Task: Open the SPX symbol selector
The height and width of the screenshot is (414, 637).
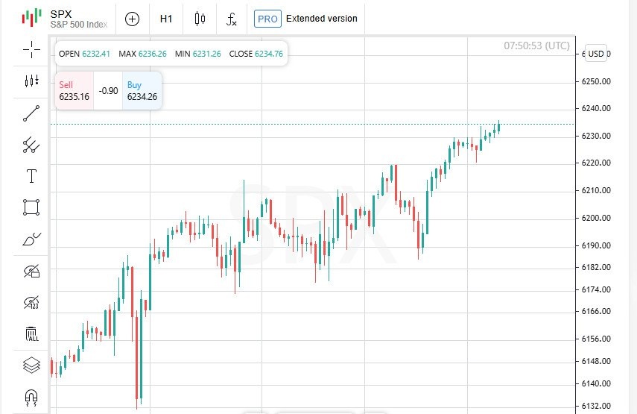Action: pyautogui.click(x=65, y=19)
